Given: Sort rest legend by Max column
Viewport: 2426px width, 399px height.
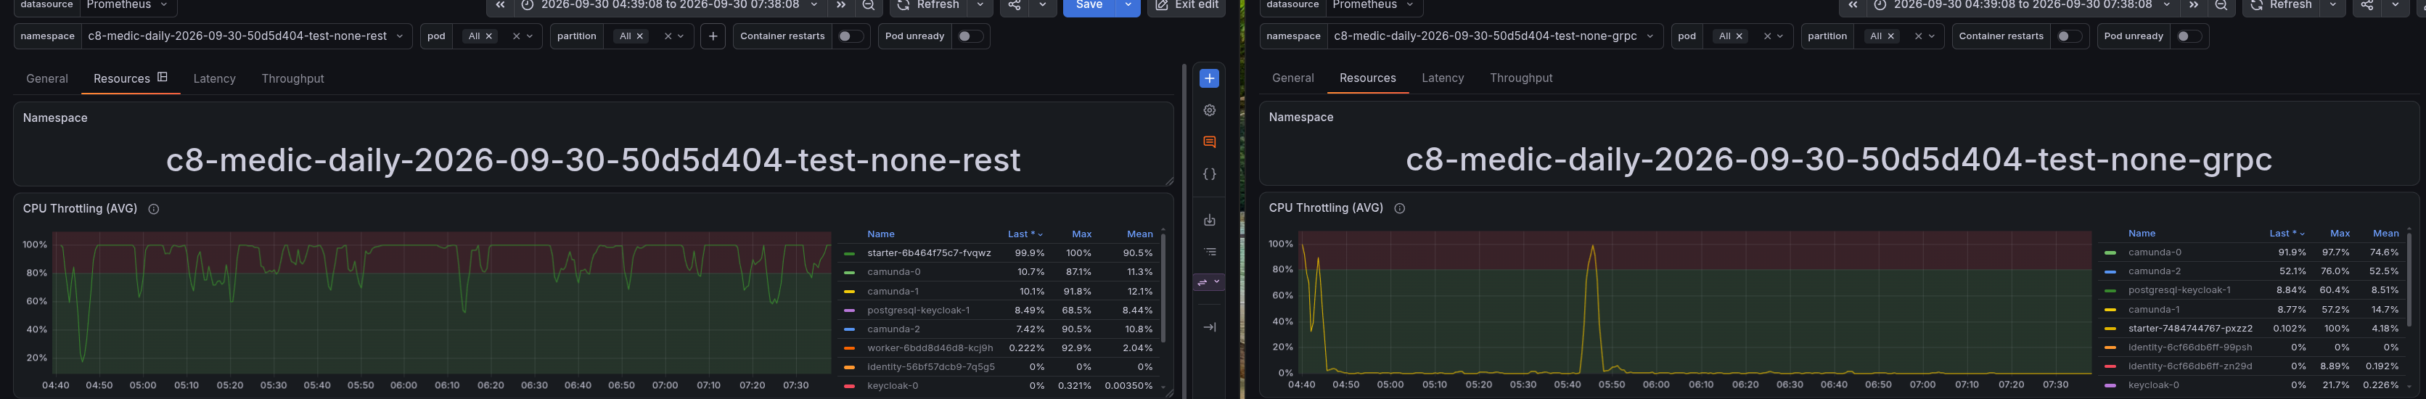Looking at the screenshot, I should coord(1081,234).
